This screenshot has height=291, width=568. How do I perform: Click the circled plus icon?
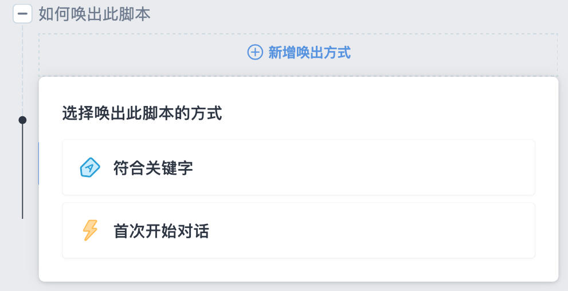255,52
